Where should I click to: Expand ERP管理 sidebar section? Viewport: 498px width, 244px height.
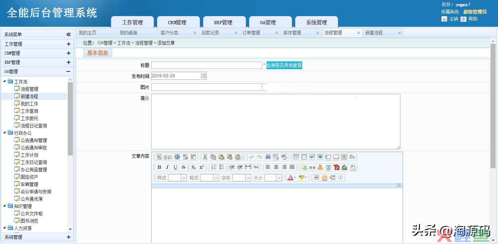coord(68,62)
